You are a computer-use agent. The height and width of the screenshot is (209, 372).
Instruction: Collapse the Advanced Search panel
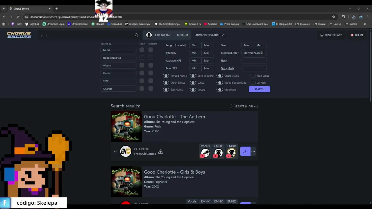(210, 35)
